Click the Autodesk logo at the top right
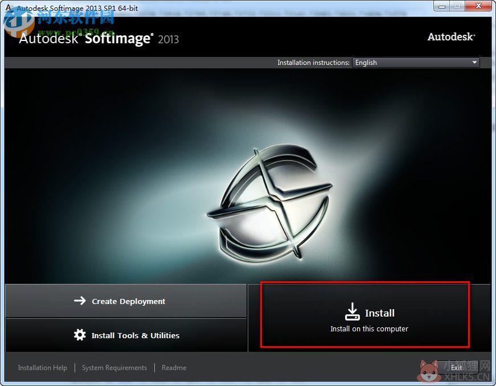Image resolution: width=496 pixels, height=386 pixels. 451,36
